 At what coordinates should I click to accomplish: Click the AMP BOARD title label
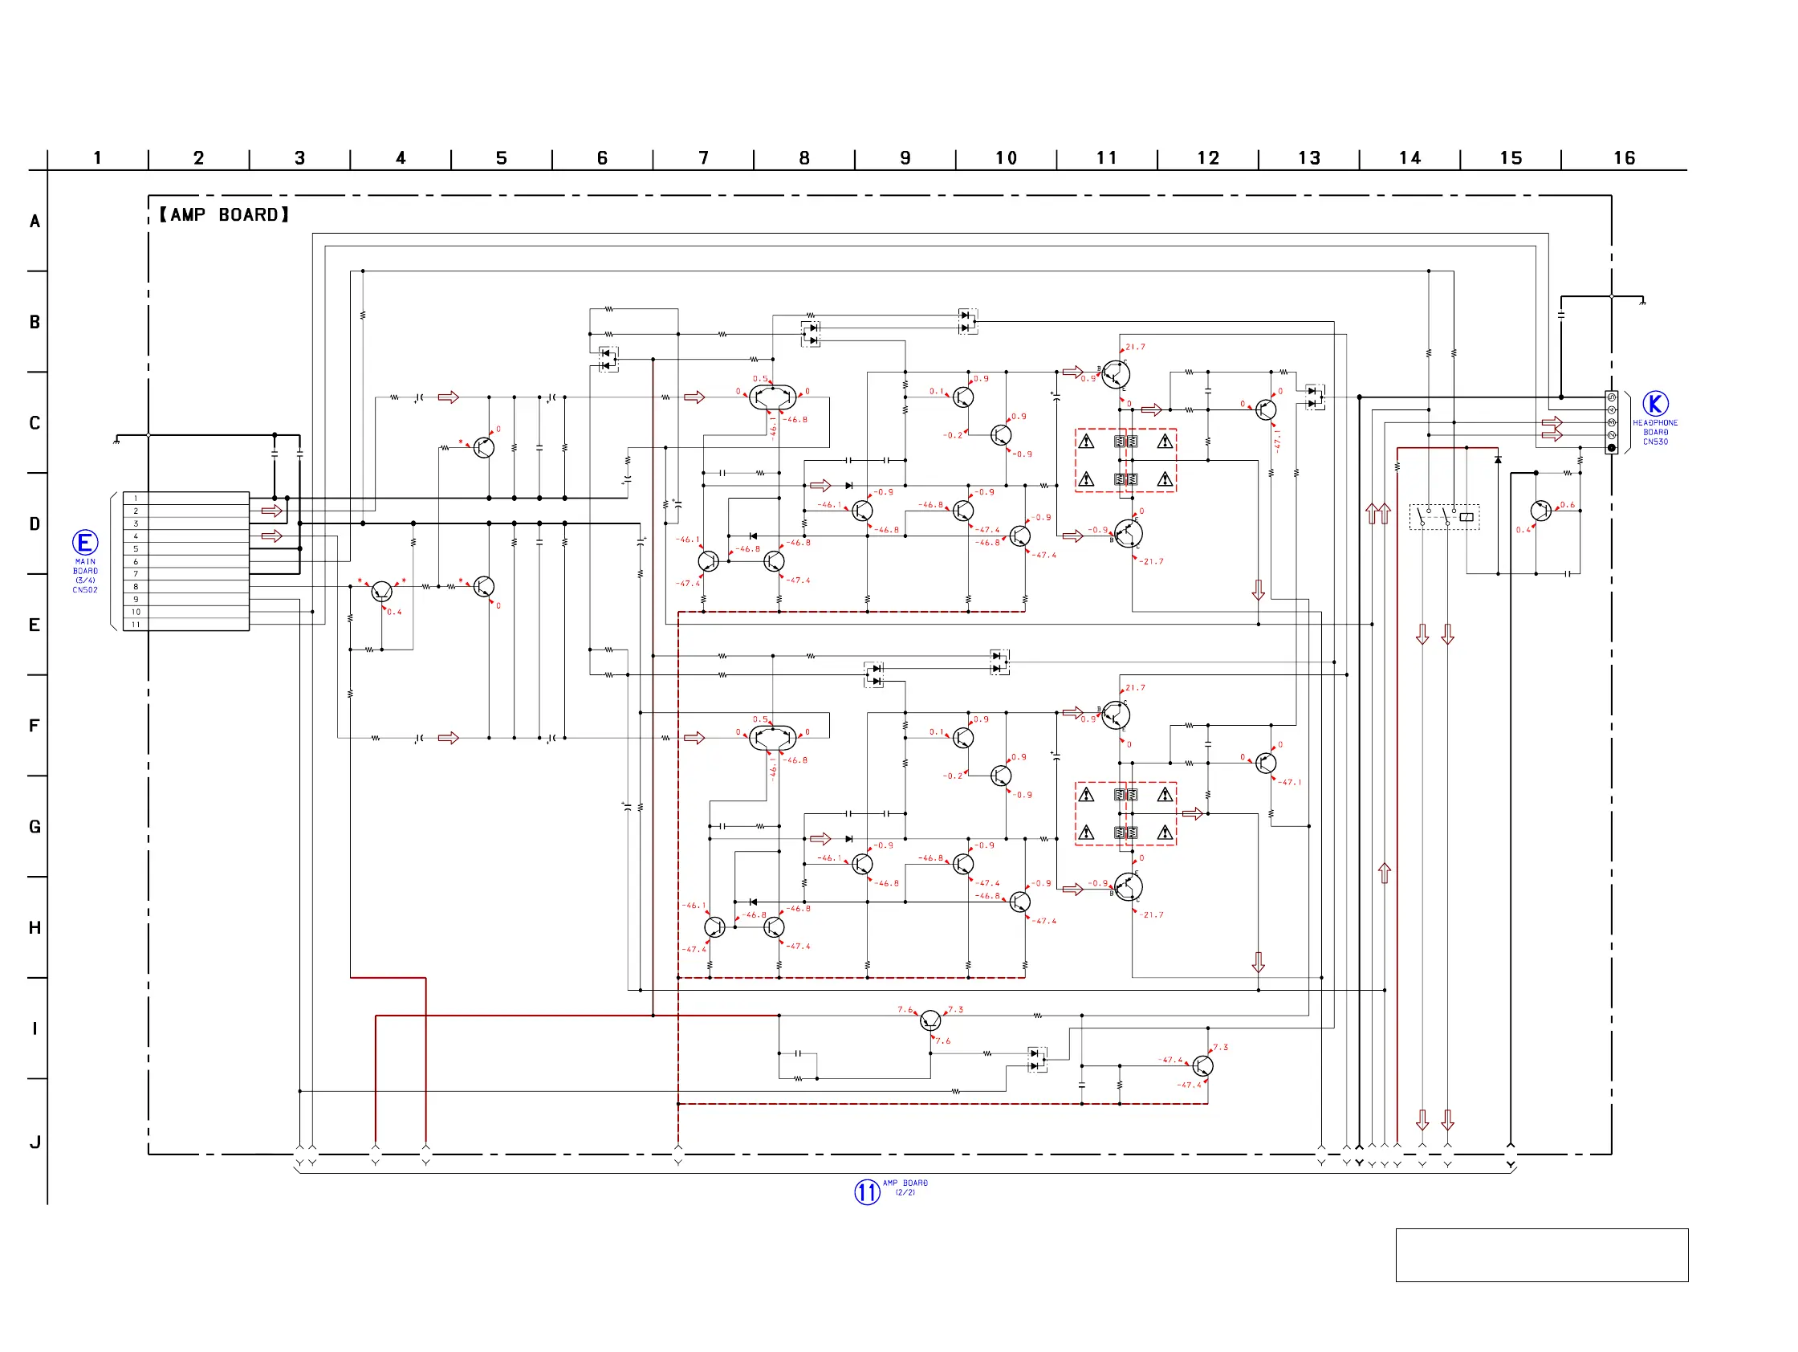223,214
